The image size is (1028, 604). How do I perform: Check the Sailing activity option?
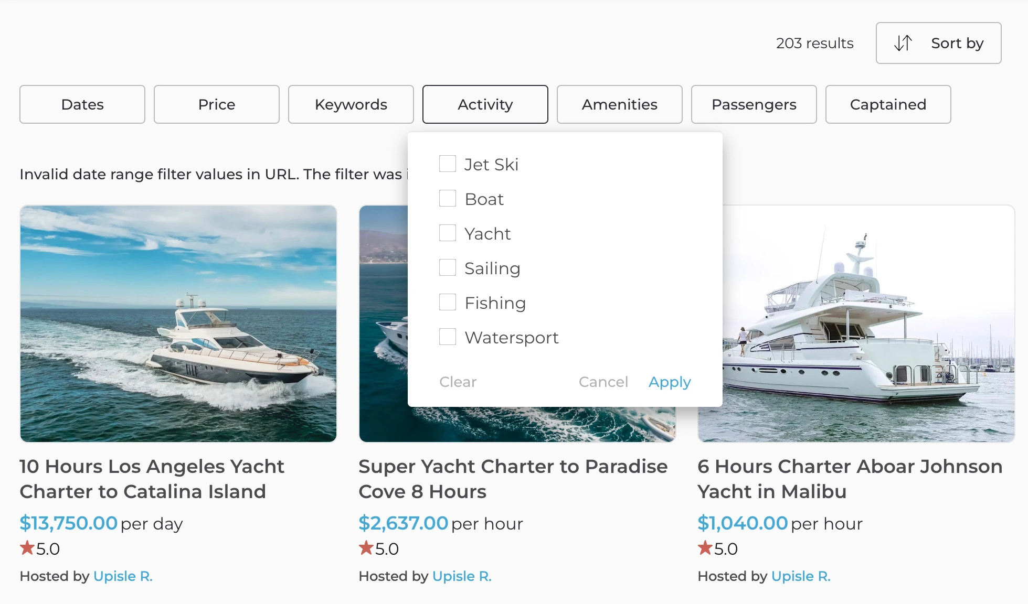pos(448,267)
